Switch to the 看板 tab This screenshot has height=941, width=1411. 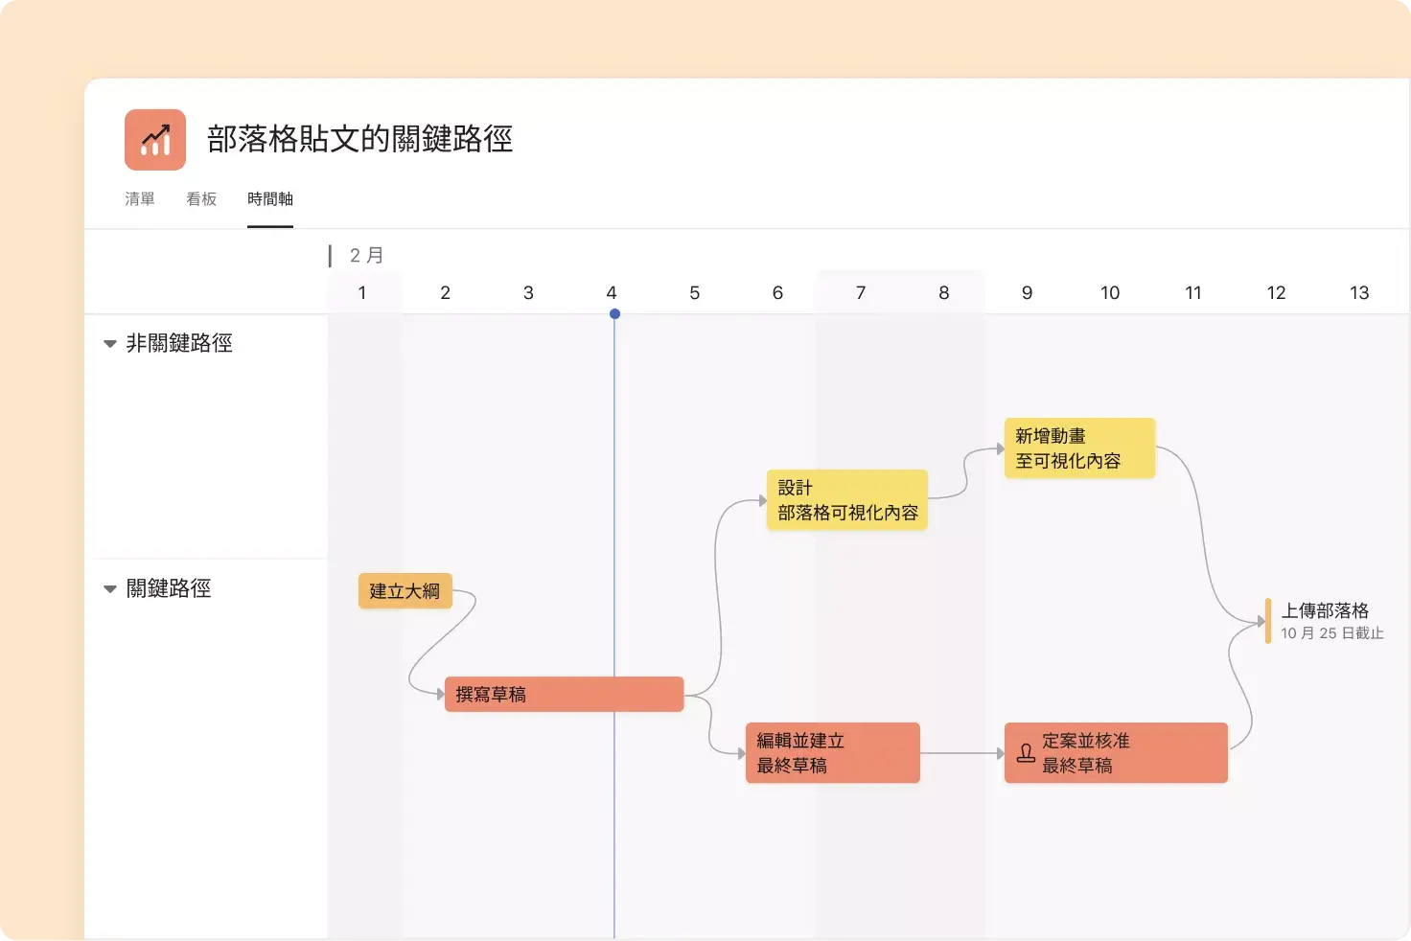[201, 198]
